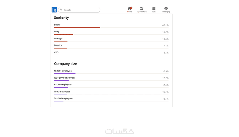Go to the Jobs briefcase icon
This screenshot has height=137, width=239.
coord(154,8)
